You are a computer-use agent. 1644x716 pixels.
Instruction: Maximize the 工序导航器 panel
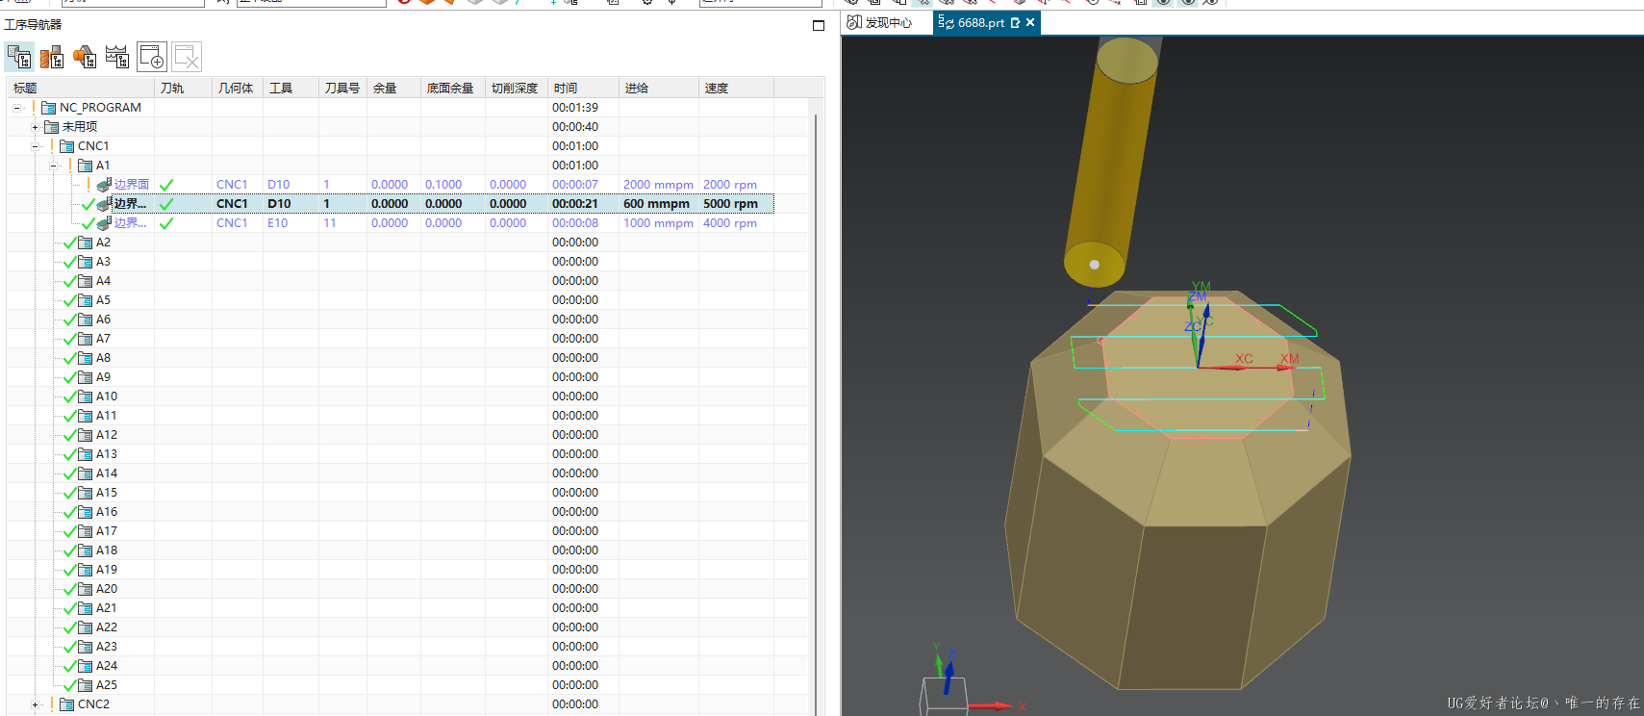819,25
